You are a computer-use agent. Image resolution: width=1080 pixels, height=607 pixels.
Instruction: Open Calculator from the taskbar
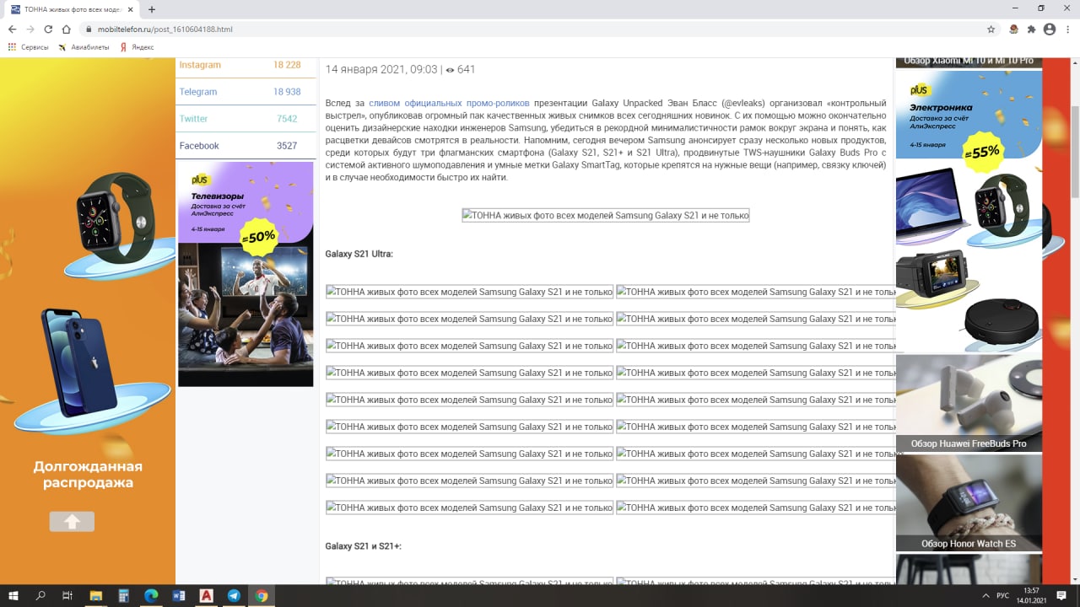click(x=123, y=595)
